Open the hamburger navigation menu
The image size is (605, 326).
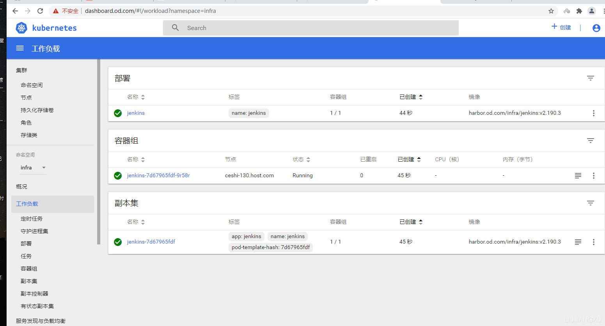click(20, 48)
